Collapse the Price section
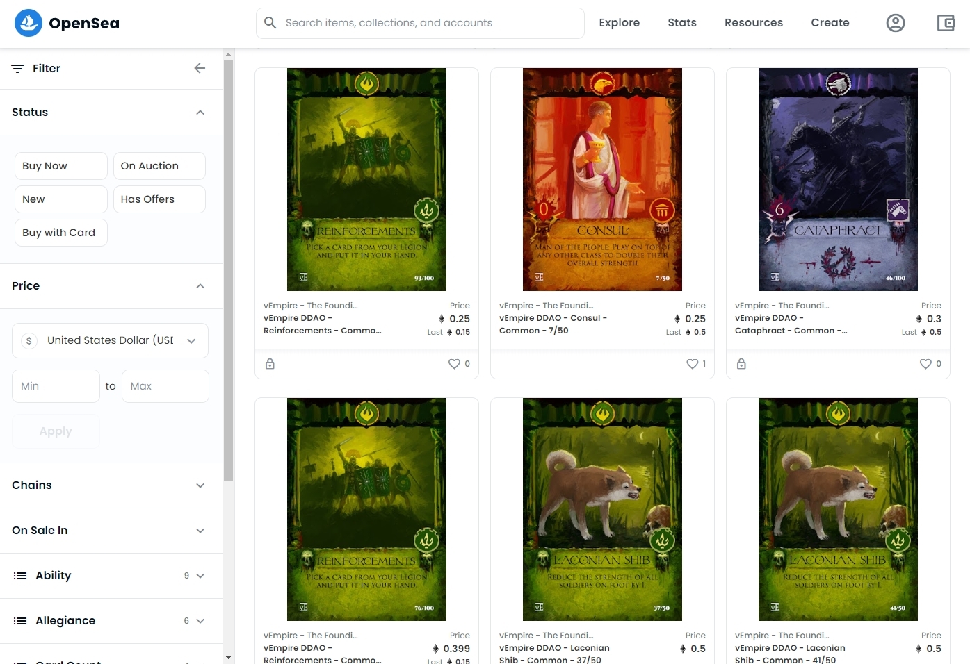The image size is (970, 664). click(x=111, y=286)
